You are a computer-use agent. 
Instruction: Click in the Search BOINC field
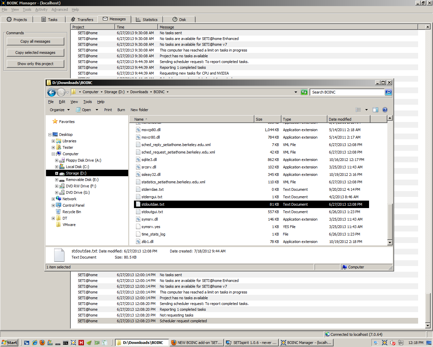pyautogui.click(x=347, y=92)
